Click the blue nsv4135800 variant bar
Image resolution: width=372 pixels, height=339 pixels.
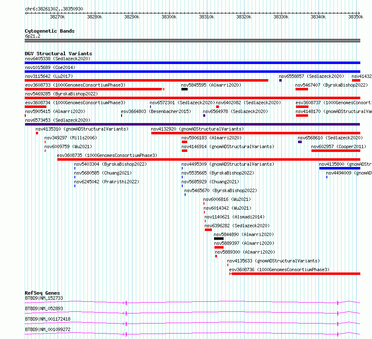[340, 168]
